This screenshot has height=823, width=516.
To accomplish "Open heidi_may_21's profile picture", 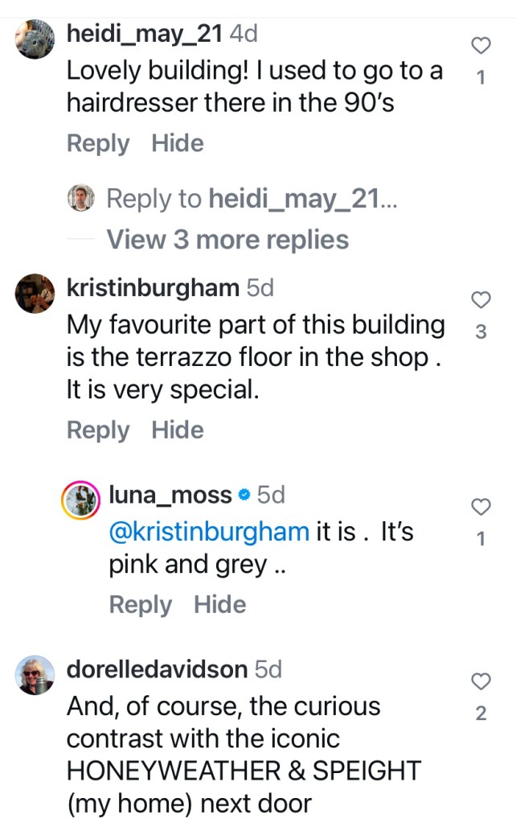I will [35, 40].
